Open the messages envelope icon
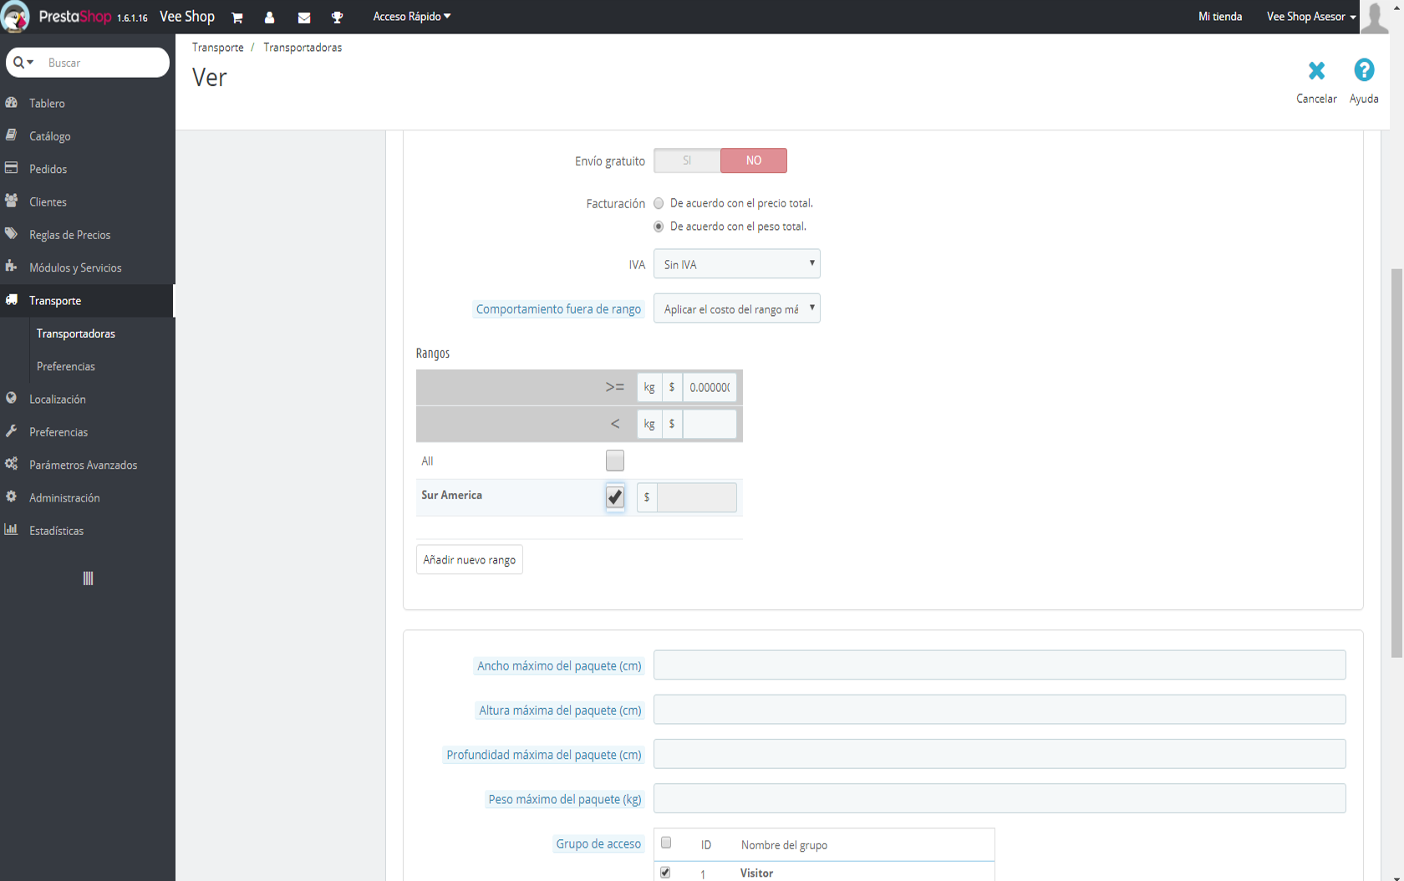Screen dimensions: 1404x881 click(304, 17)
